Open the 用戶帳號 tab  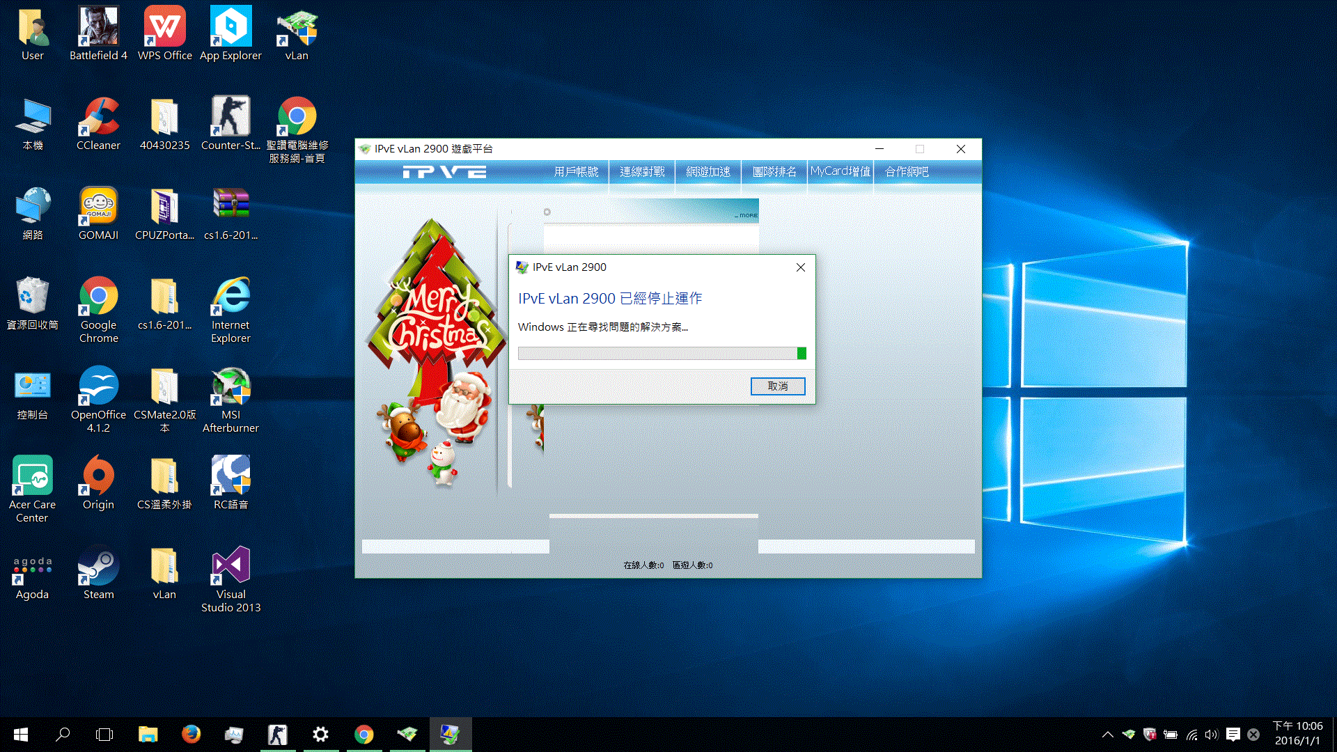coord(576,171)
